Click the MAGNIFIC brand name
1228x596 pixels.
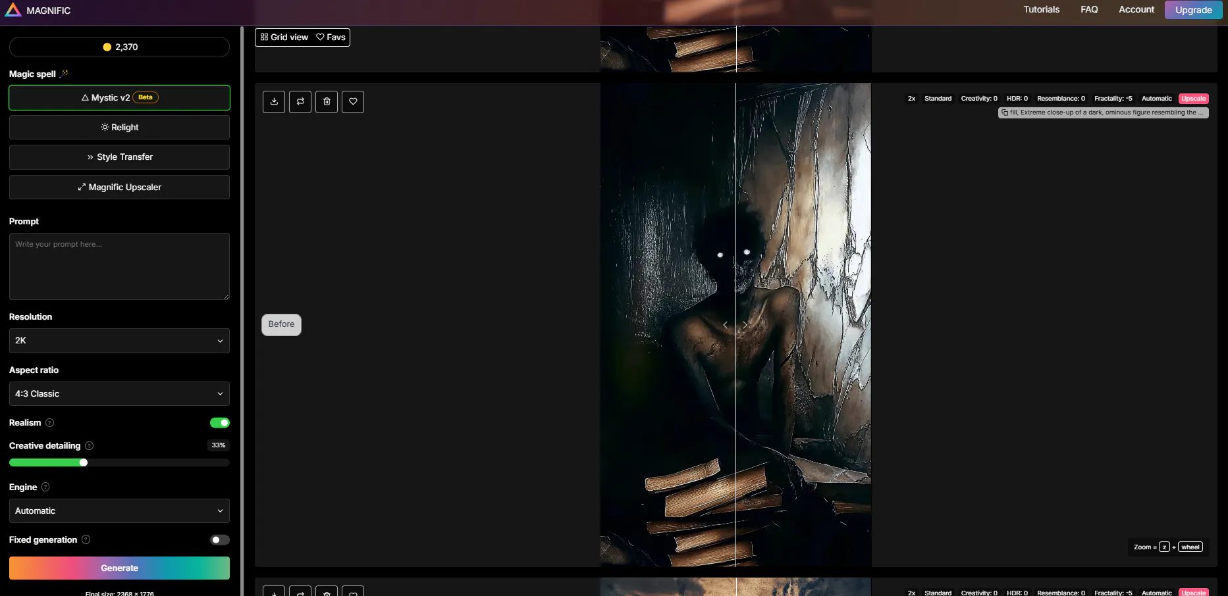[49, 11]
